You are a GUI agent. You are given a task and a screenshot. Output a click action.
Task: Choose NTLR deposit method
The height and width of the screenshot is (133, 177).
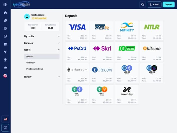152,30
